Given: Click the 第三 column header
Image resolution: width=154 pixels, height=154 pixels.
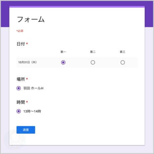Looking at the screenshot, I should (x=123, y=52).
